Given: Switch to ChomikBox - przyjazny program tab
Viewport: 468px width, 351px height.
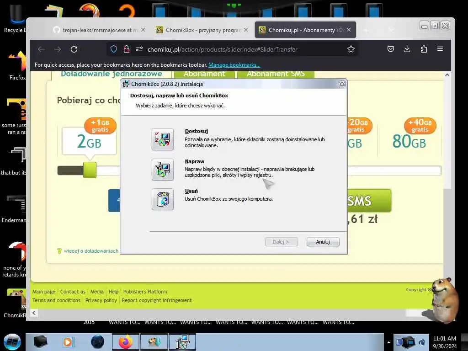Looking at the screenshot, I should point(203,30).
